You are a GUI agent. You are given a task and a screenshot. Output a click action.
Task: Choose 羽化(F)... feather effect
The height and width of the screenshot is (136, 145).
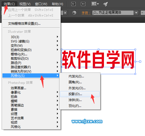click(x=80, y=106)
